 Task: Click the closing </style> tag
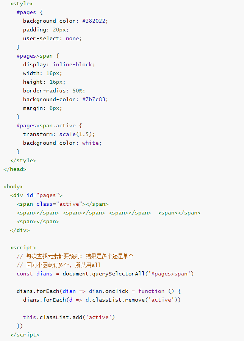23,160
